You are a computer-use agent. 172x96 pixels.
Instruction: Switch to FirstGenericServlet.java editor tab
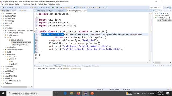(x=44, y=11)
